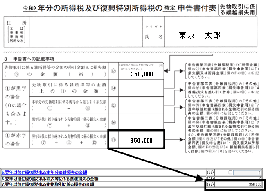Screen dimensions: 268x193
Task: Select the (95) row number label
Action: point(210,173)
